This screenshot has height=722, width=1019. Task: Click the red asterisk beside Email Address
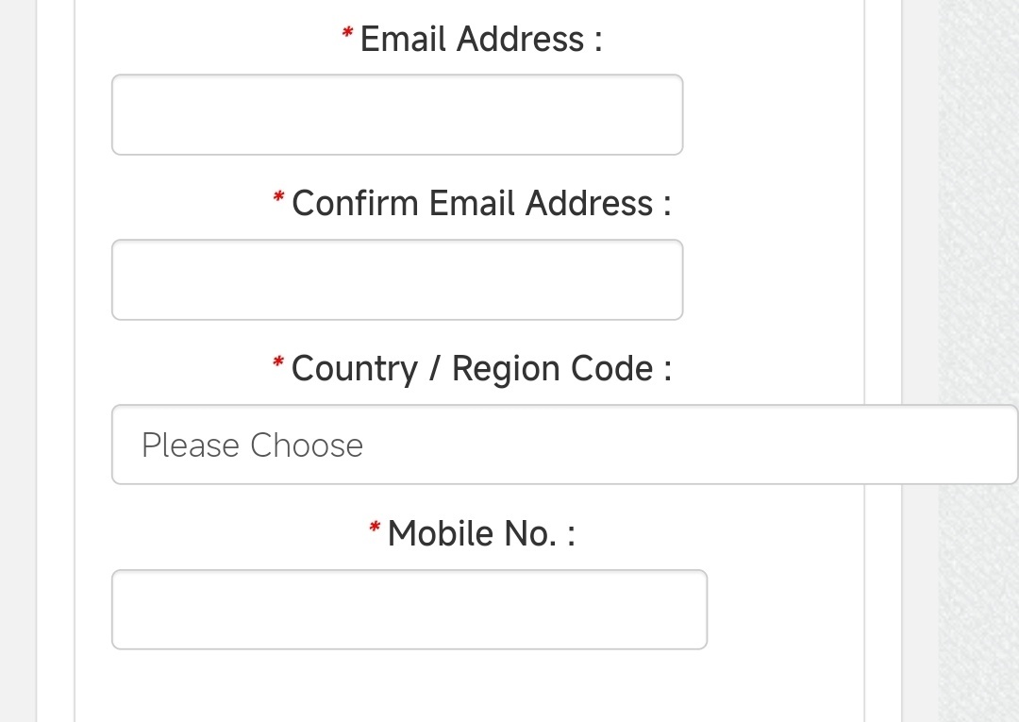point(347,36)
